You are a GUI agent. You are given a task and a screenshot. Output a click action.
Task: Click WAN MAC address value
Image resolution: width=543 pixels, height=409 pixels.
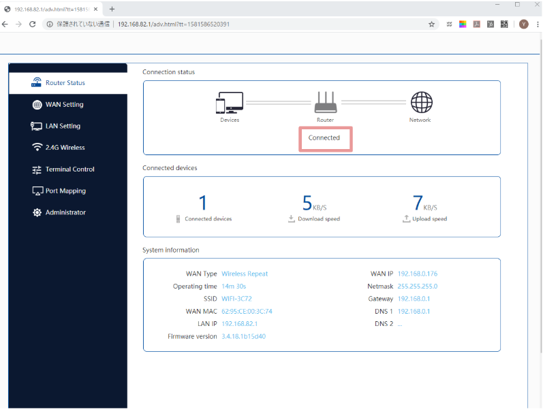point(247,311)
